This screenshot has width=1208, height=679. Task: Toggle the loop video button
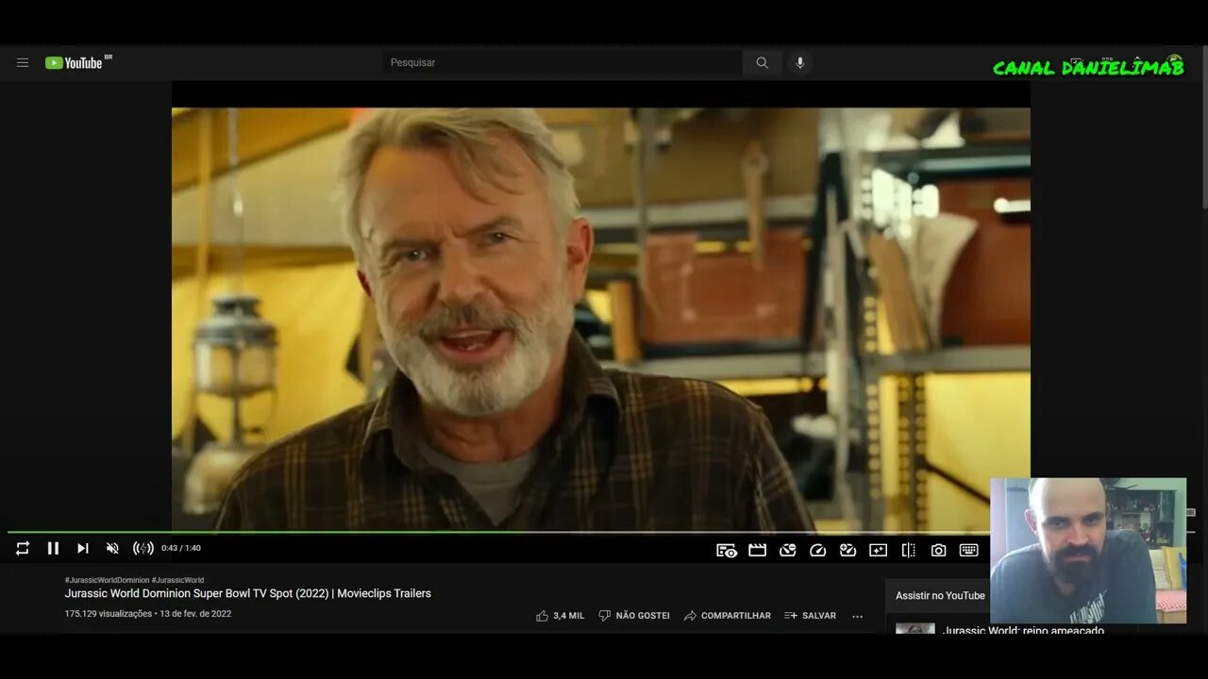(23, 548)
